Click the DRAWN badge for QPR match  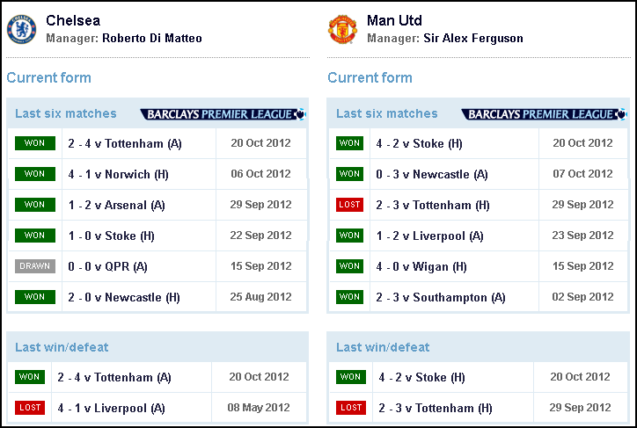click(35, 266)
